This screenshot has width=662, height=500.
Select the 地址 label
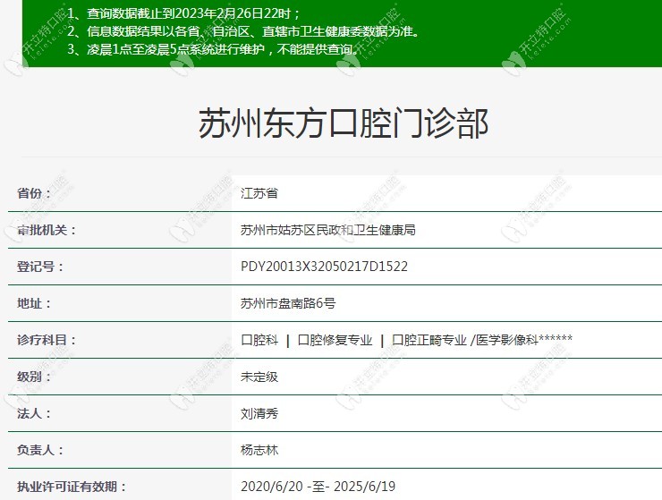pos(34,303)
